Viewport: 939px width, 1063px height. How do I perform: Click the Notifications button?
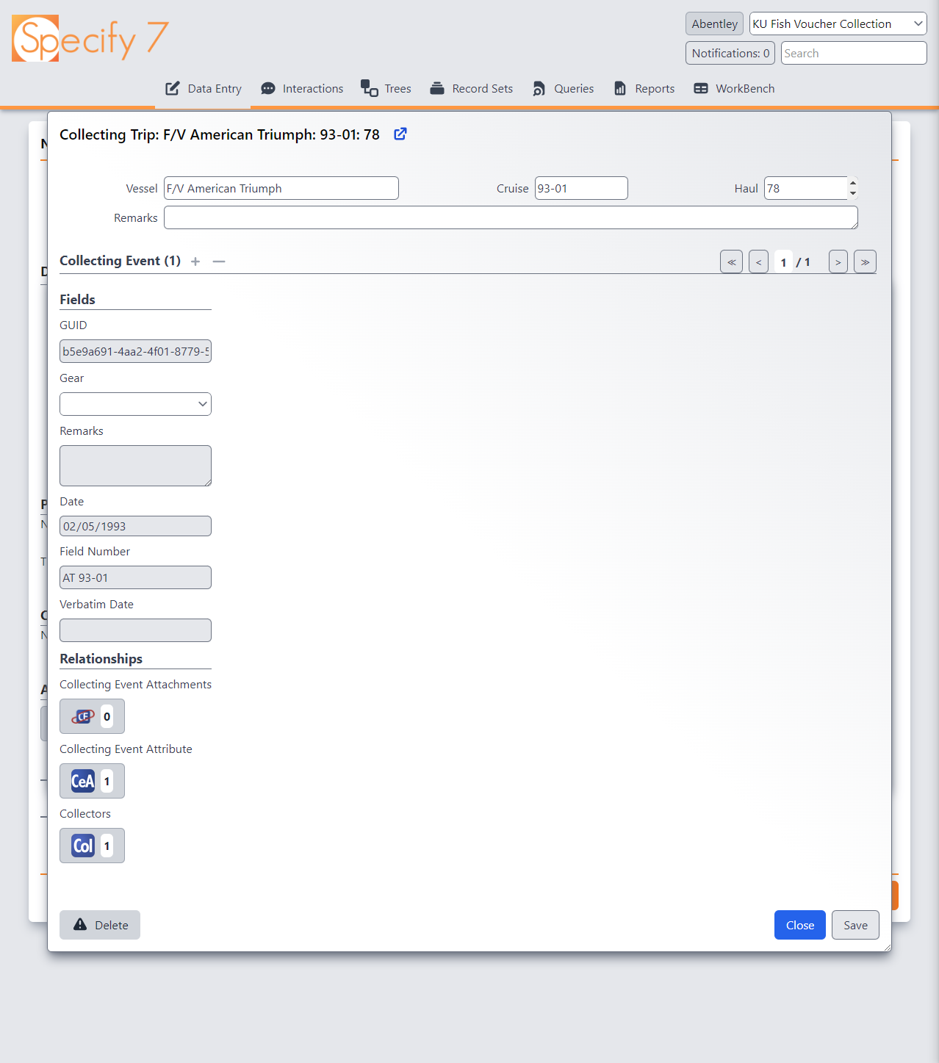(730, 52)
